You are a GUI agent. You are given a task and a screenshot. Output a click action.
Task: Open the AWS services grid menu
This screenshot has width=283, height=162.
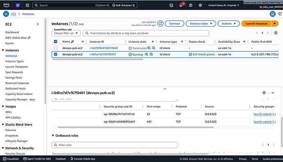(x=27, y=5)
